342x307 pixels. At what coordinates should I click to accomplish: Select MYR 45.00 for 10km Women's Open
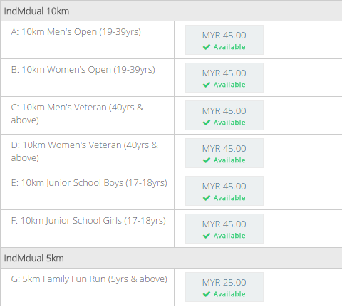(x=224, y=78)
